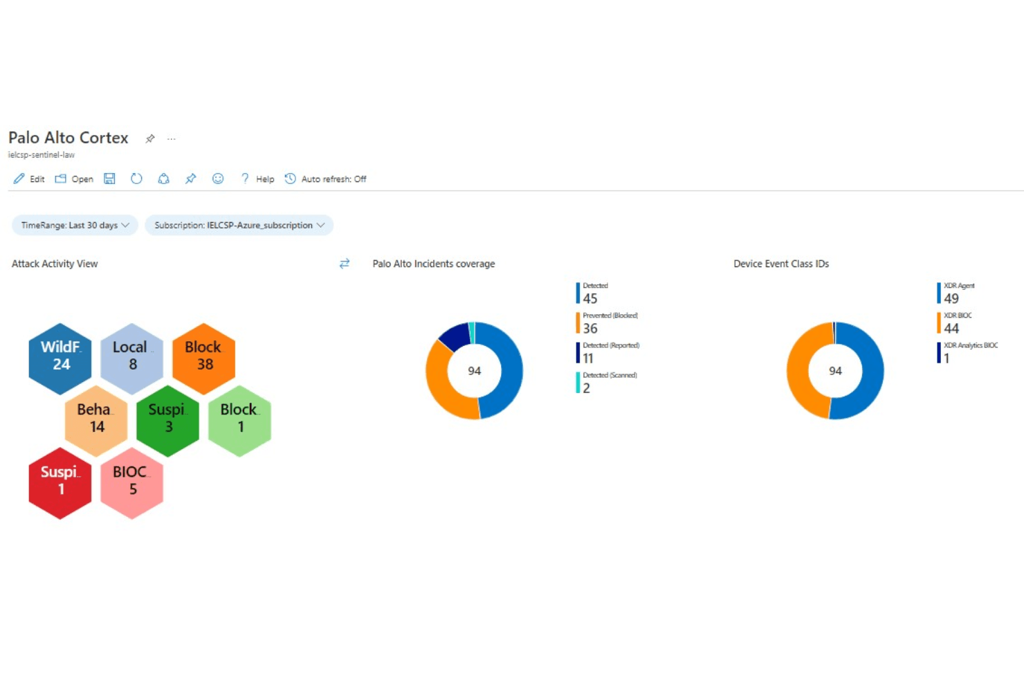Select the light green Block 1 hexagon
The image size is (1024, 683).
pyautogui.click(x=240, y=421)
